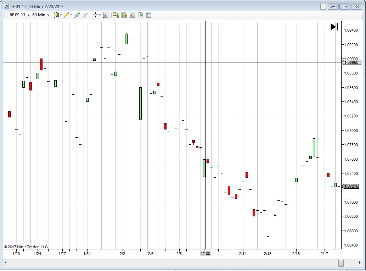The width and height of the screenshot is (366, 271).
Task: Click the zoom frame magnifier icon
Action: pos(106,15)
